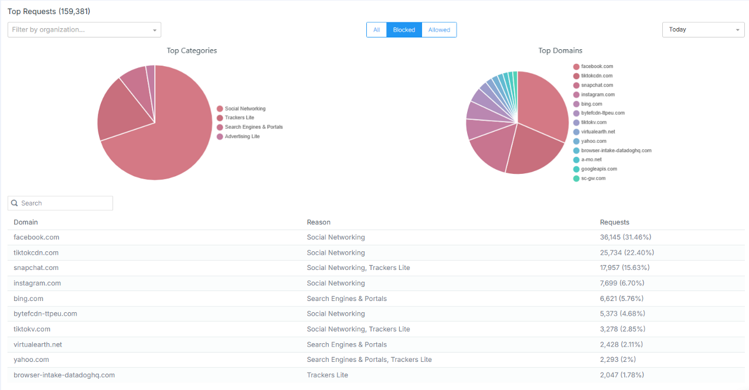Image resolution: width=749 pixels, height=390 pixels.
Task: Click yahoo.com in the domain table
Action: pyautogui.click(x=32, y=360)
